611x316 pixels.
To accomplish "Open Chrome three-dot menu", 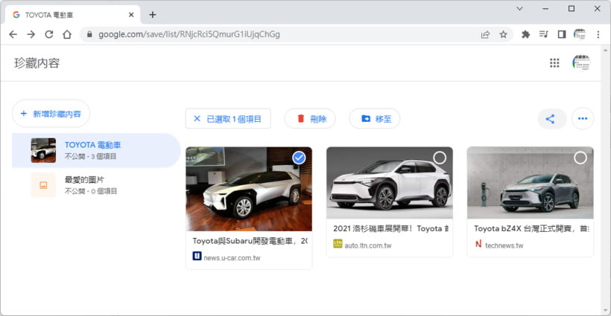I will click(598, 35).
